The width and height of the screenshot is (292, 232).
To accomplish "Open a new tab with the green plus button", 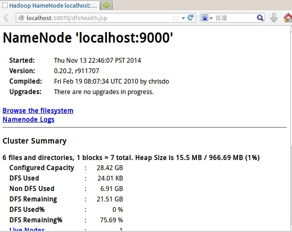I will click(x=106, y=5).
